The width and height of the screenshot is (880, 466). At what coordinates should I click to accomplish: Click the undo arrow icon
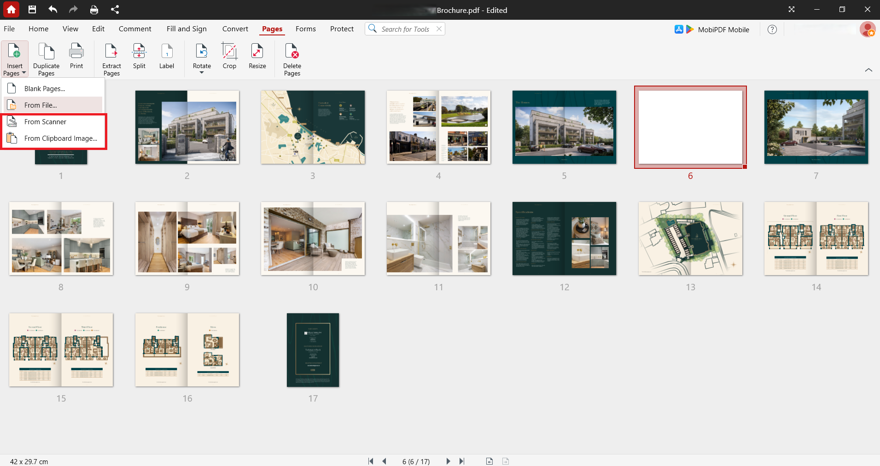click(x=53, y=10)
